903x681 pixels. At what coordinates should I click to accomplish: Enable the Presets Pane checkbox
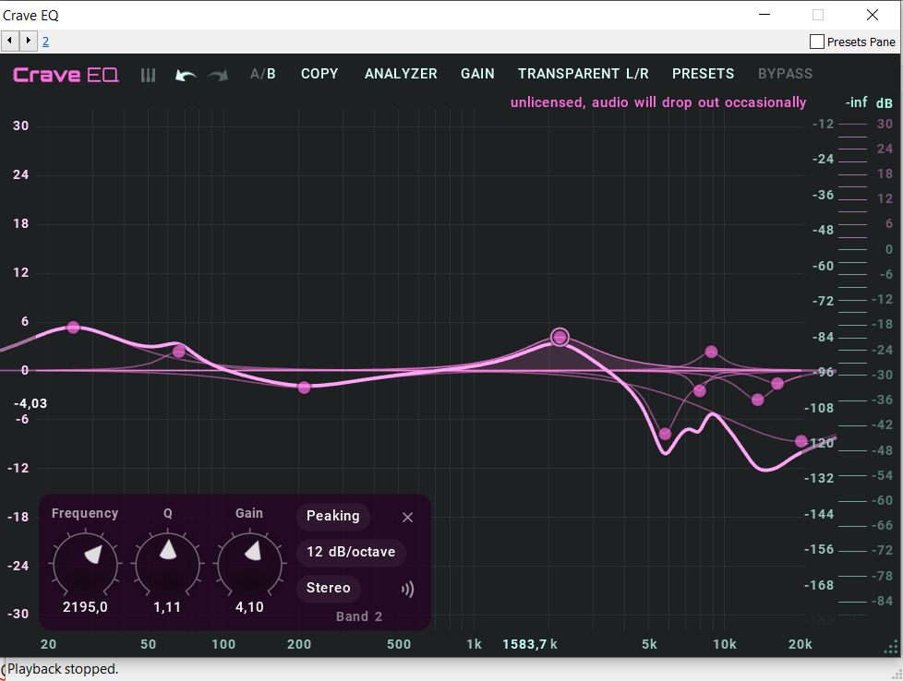pyautogui.click(x=816, y=42)
